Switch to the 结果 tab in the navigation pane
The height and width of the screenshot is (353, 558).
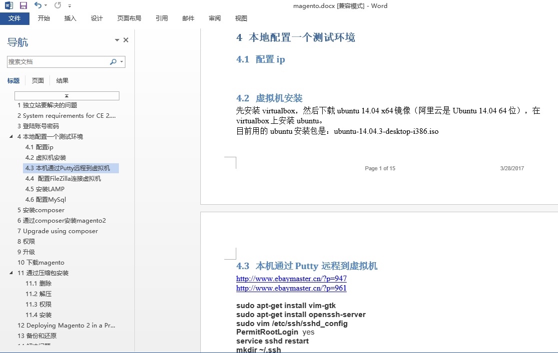pos(62,80)
